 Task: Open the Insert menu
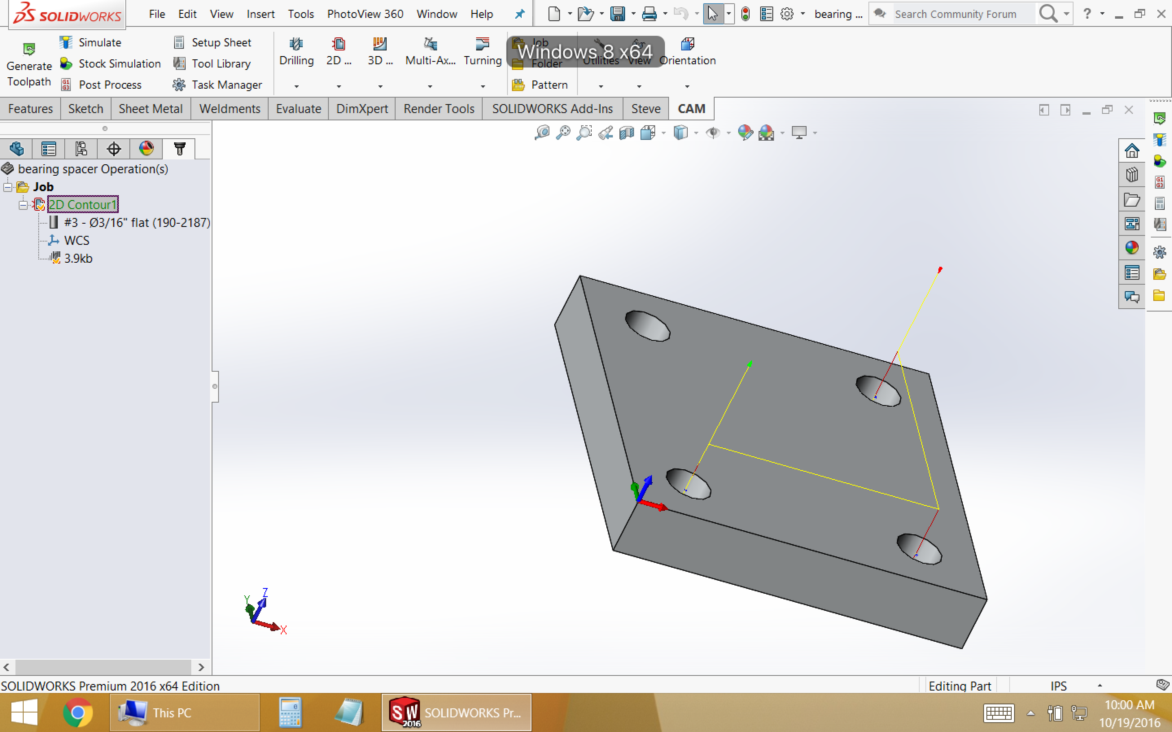click(260, 14)
